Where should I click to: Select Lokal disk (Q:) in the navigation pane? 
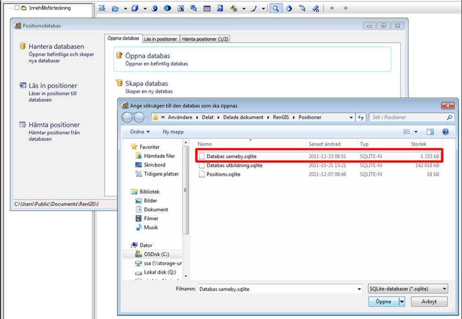155,272
